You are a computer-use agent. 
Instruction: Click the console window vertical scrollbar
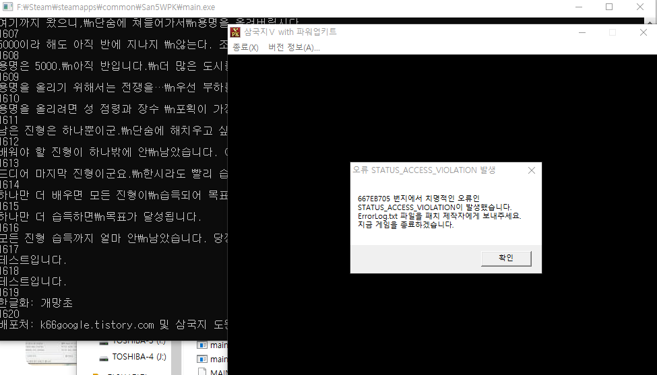(648, 21)
